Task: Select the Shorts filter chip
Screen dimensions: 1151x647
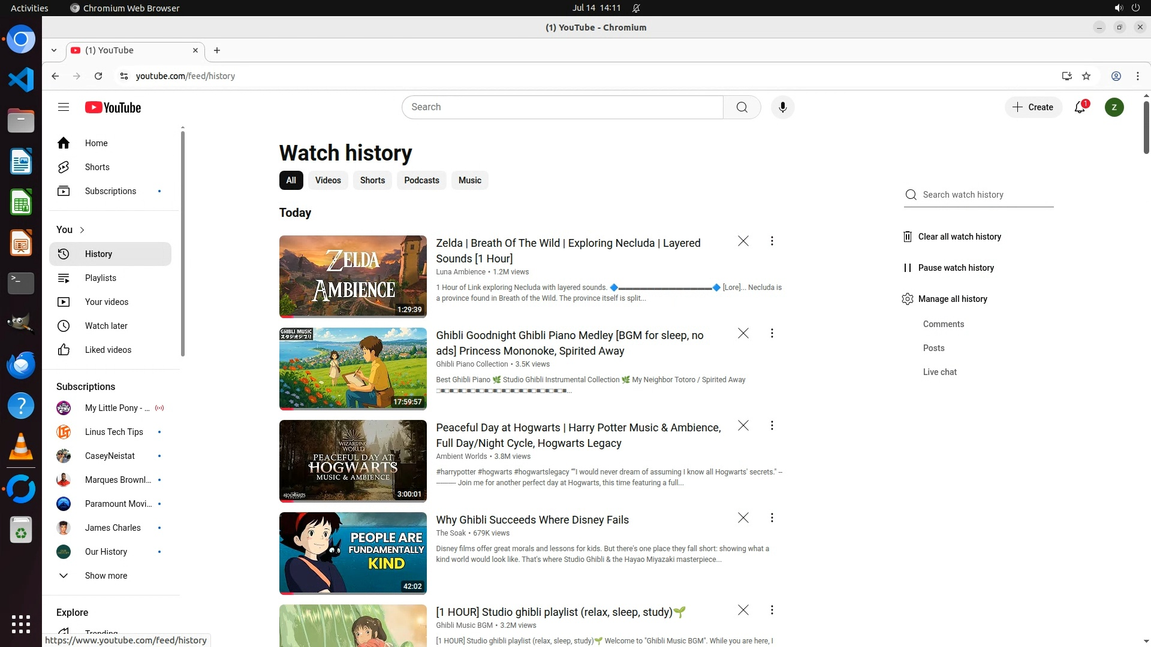Action: pos(372,180)
